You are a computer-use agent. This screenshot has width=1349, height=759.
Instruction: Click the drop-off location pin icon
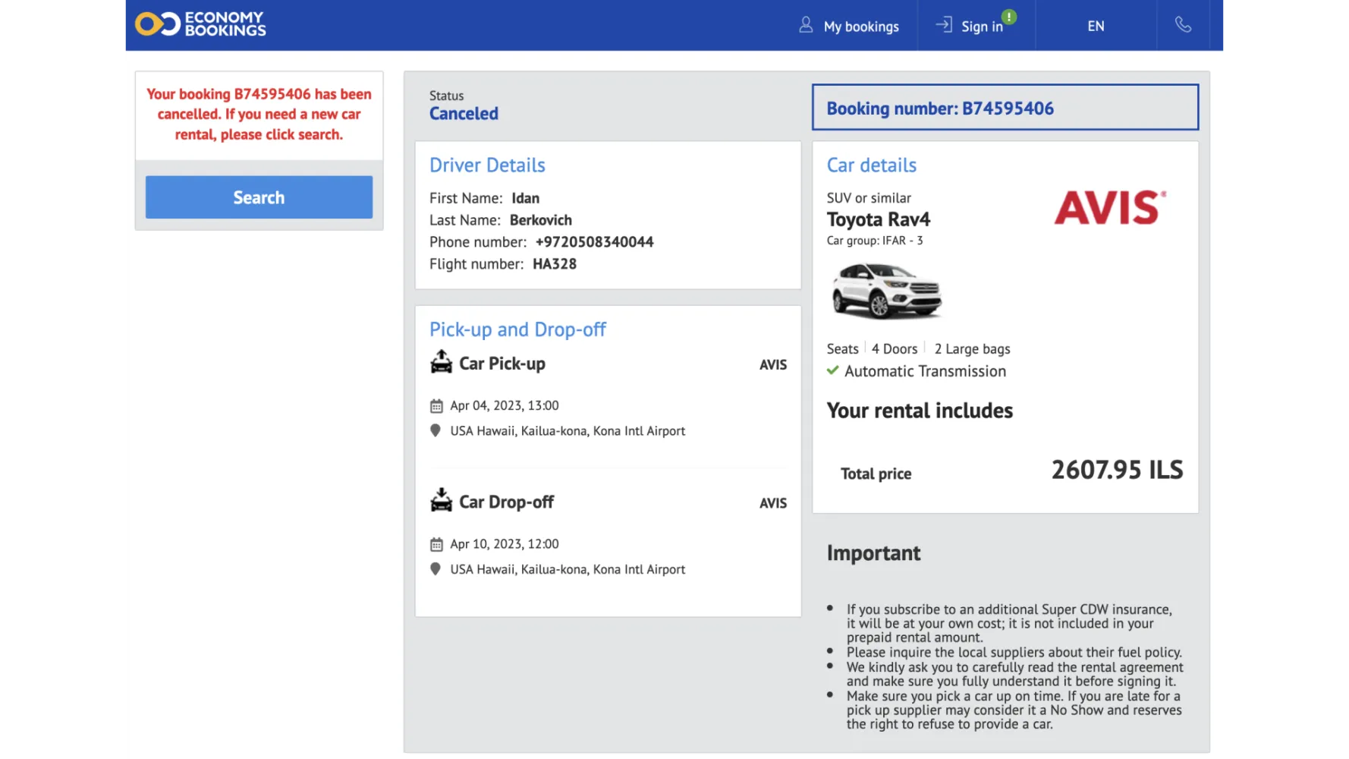click(x=436, y=568)
